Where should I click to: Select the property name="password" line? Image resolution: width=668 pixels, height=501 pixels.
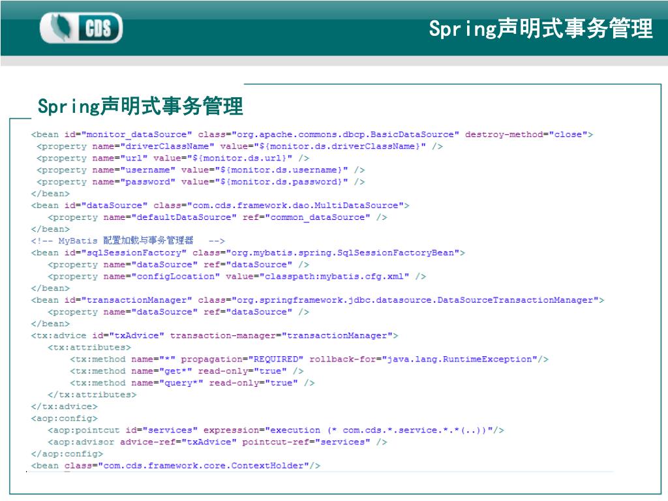201,182
